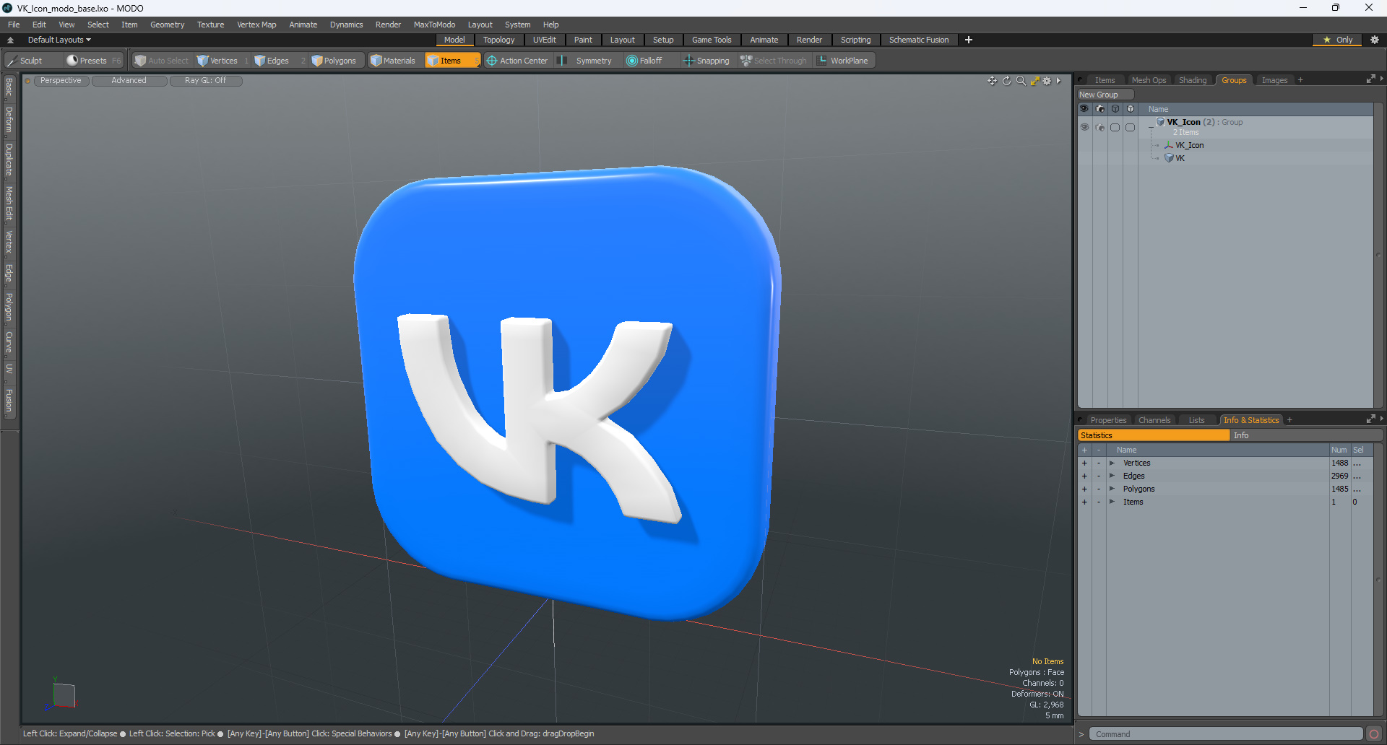Click the visibility eye column header
Screen dimensions: 1387x745
click(x=1084, y=109)
